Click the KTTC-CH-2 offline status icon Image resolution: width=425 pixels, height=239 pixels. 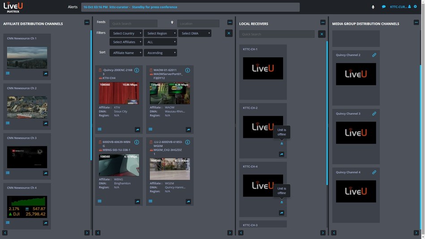pos(282,143)
